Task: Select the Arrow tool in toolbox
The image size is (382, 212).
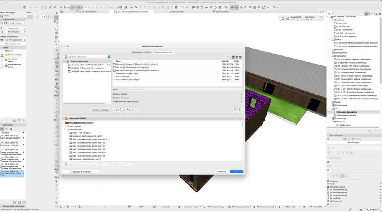Action: [x=57, y=13]
